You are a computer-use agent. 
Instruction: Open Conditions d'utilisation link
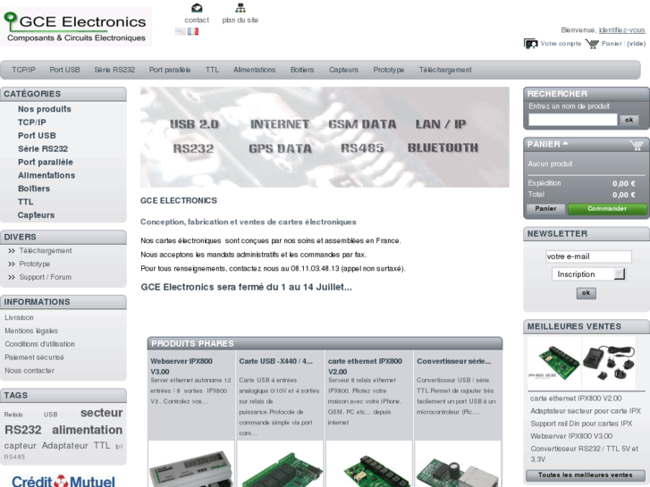coord(40,344)
